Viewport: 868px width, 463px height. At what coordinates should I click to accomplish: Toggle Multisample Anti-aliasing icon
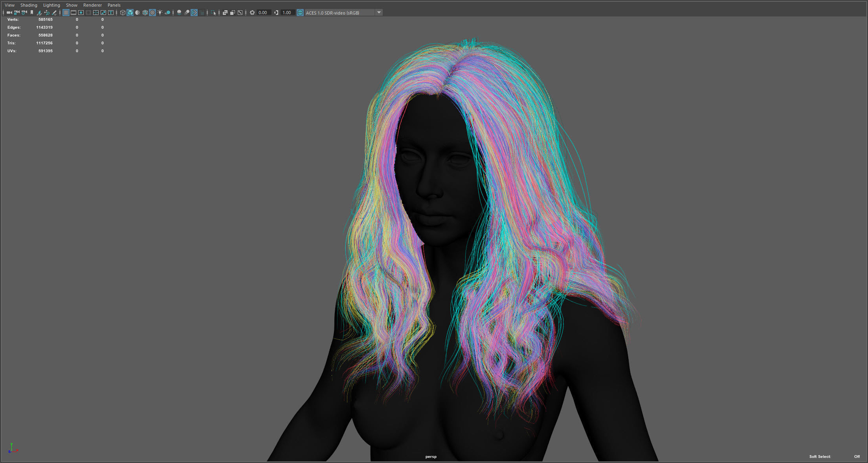pyautogui.click(x=194, y=13)
